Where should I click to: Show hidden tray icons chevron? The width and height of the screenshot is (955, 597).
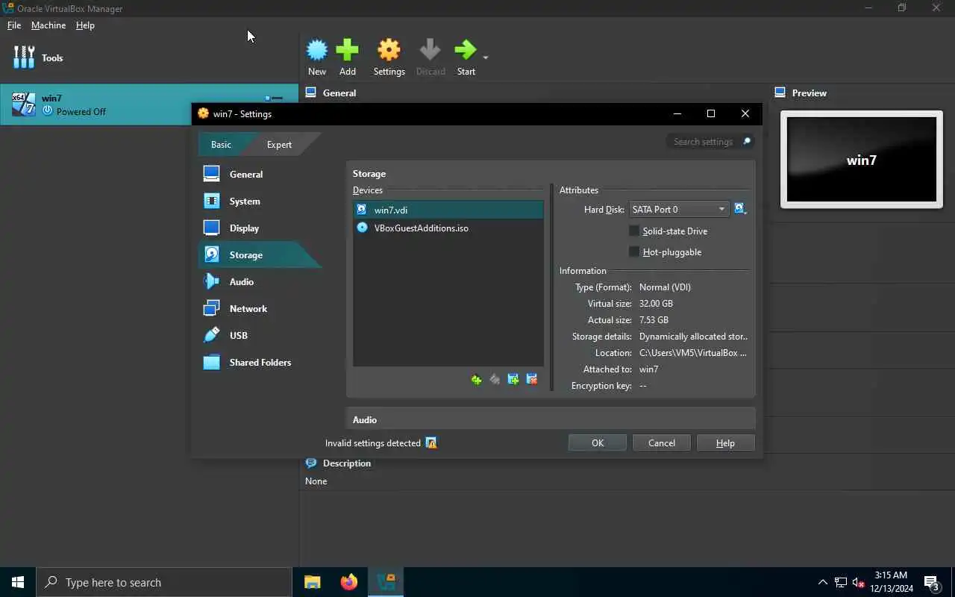(823, 583)
